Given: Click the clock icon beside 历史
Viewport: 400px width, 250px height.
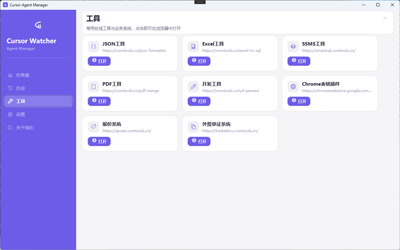Looking at the screenshot, I should click(x=10, y=88).
